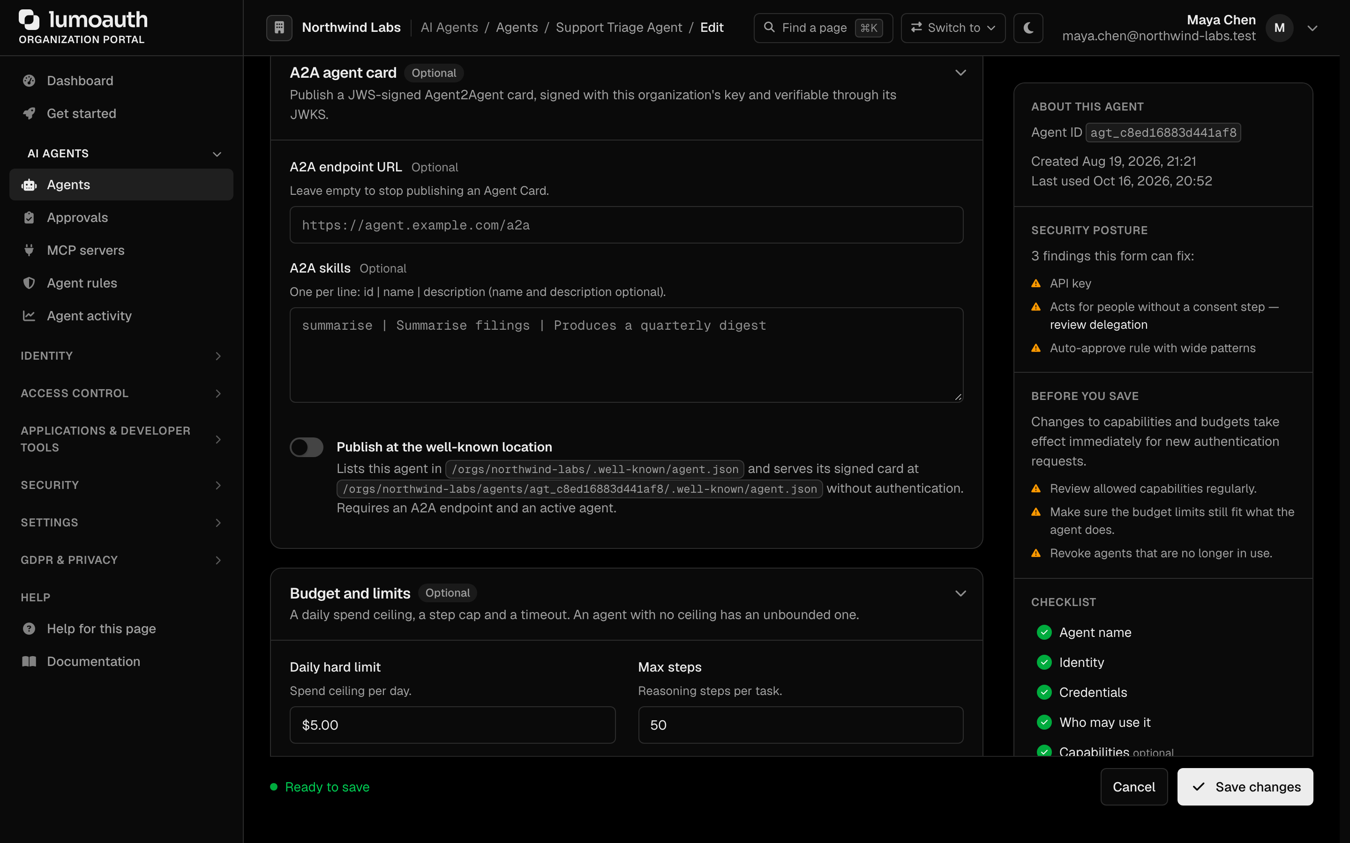Click the Cancel button
The image size is (1350, 843).
(x=1133, y=787)
